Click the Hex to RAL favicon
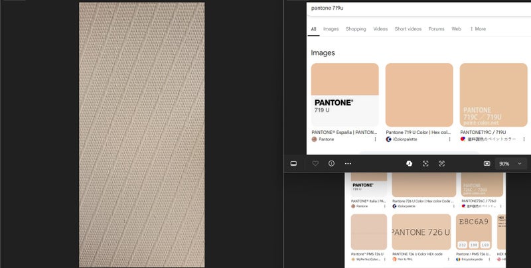 394,259
